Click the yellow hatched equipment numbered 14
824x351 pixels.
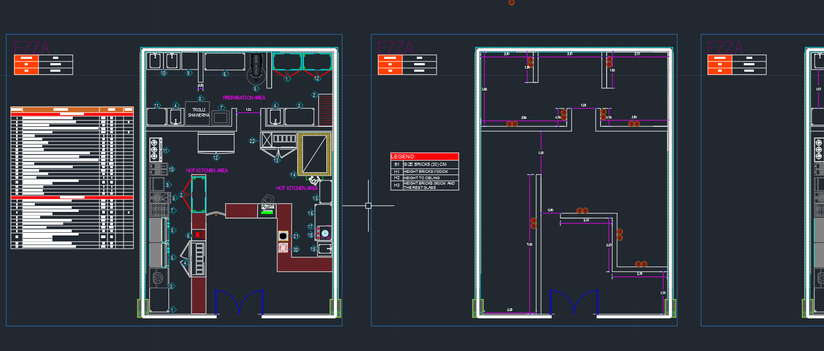pos(315,155)
